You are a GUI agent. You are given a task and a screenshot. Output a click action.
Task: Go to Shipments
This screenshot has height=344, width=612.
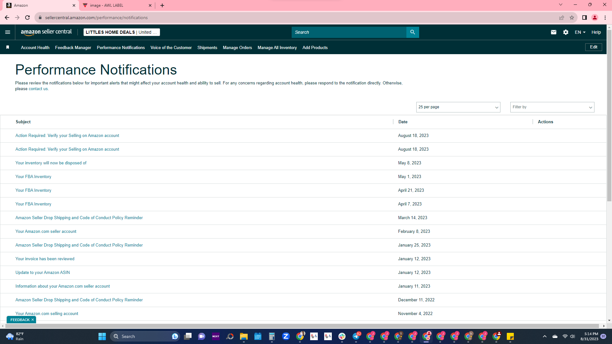[207, 47]
